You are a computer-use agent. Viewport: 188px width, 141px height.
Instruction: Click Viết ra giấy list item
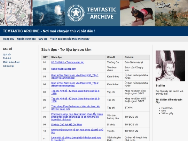coord(167,113)
